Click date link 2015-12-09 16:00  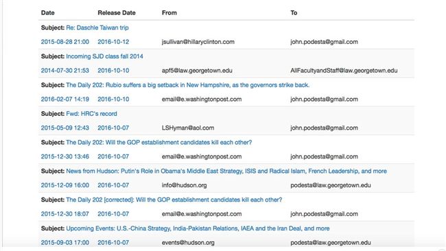point(65,185)
